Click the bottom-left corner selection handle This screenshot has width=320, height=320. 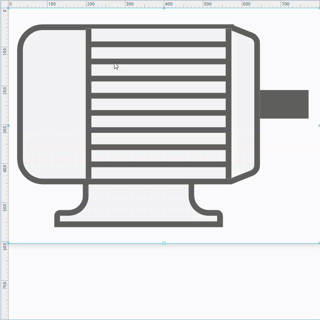[x=9, y=243]
